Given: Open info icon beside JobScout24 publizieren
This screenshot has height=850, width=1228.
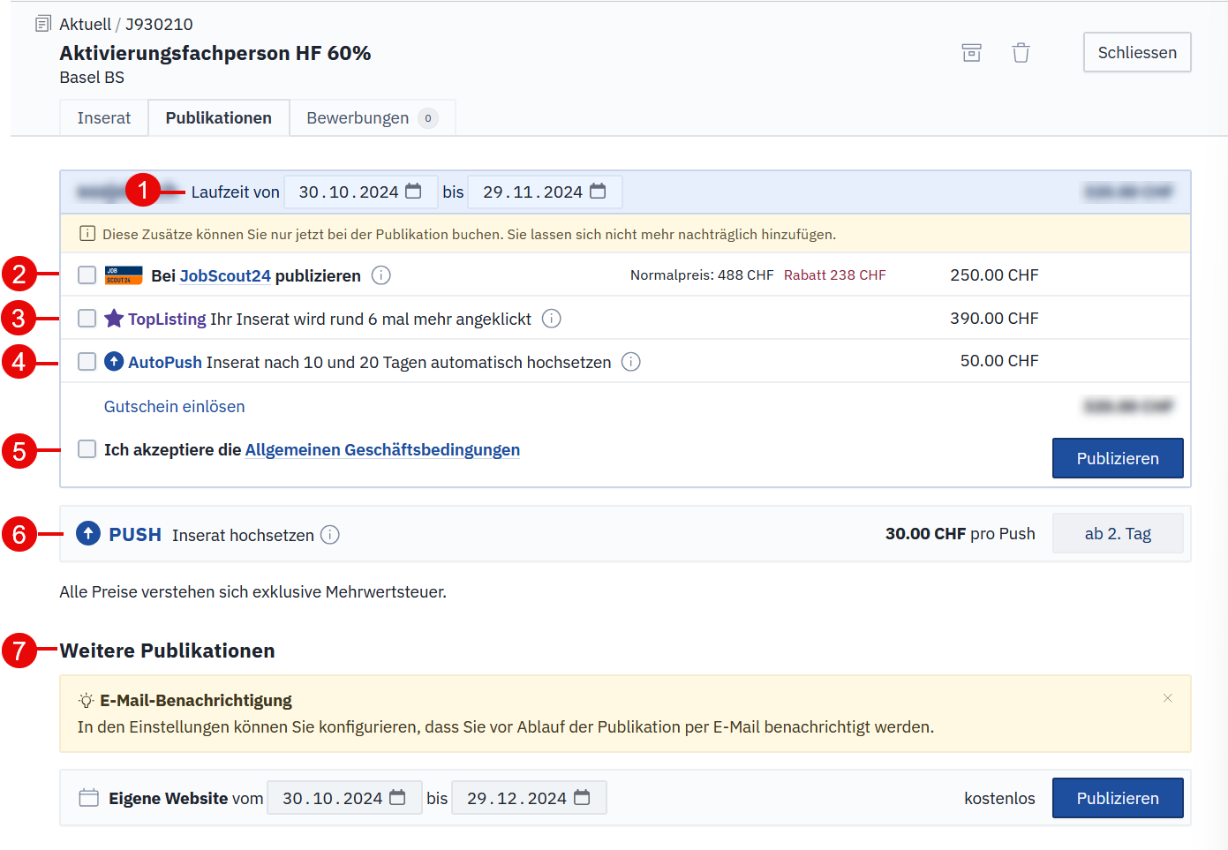Looking at the screenshot, I should (x=380, y=275).
